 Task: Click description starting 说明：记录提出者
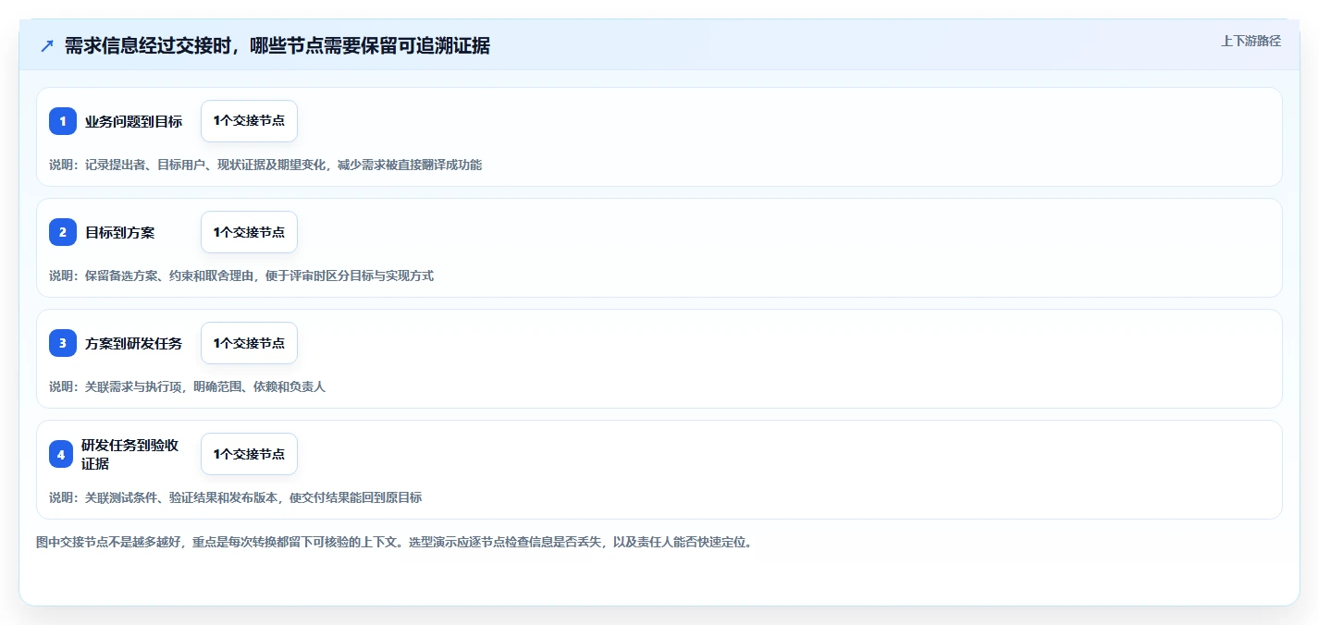coord(265,165)
